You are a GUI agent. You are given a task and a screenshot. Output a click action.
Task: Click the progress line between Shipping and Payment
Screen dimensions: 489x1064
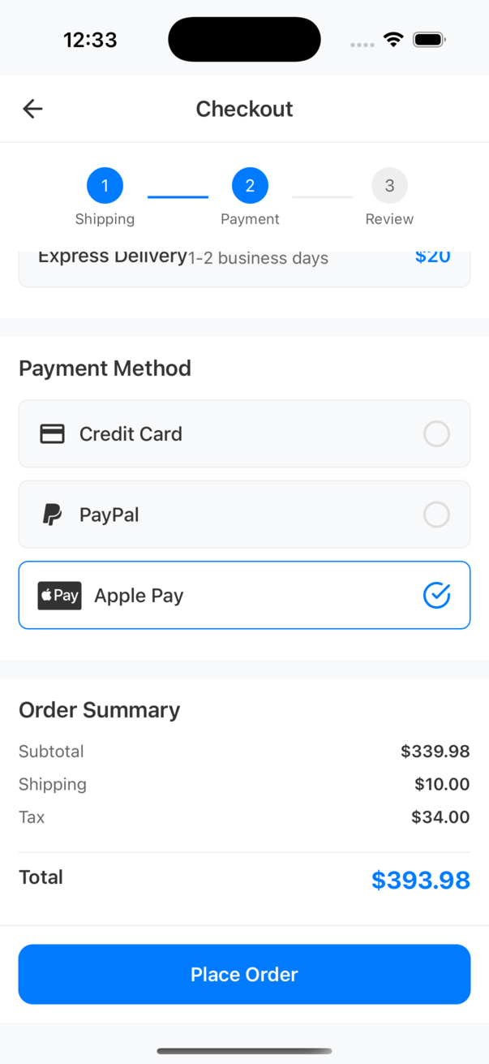[x=178, y=196]
